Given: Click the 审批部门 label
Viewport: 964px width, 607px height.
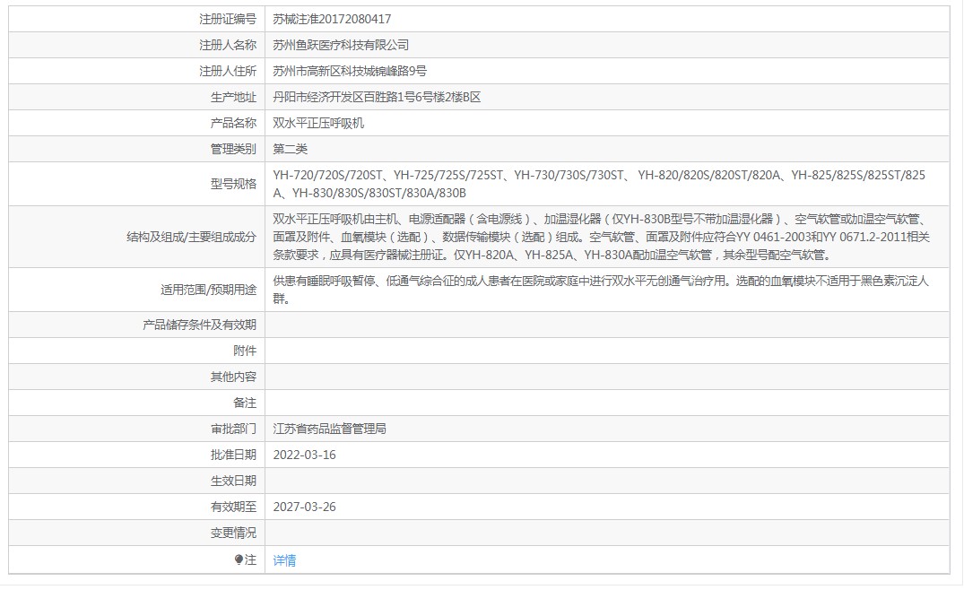Looking at the screenshot, I should coord(233,429).
